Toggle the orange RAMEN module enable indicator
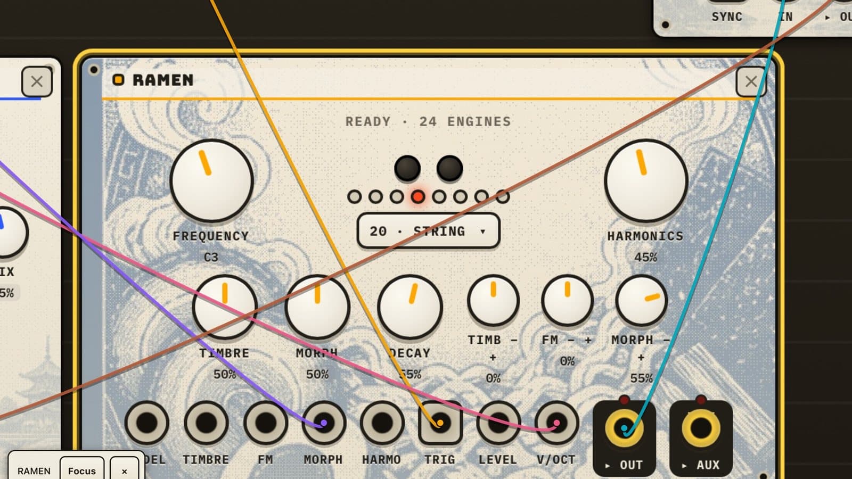Image resolution: width=852 pixels, height=479 pixels. click(118, 80)
